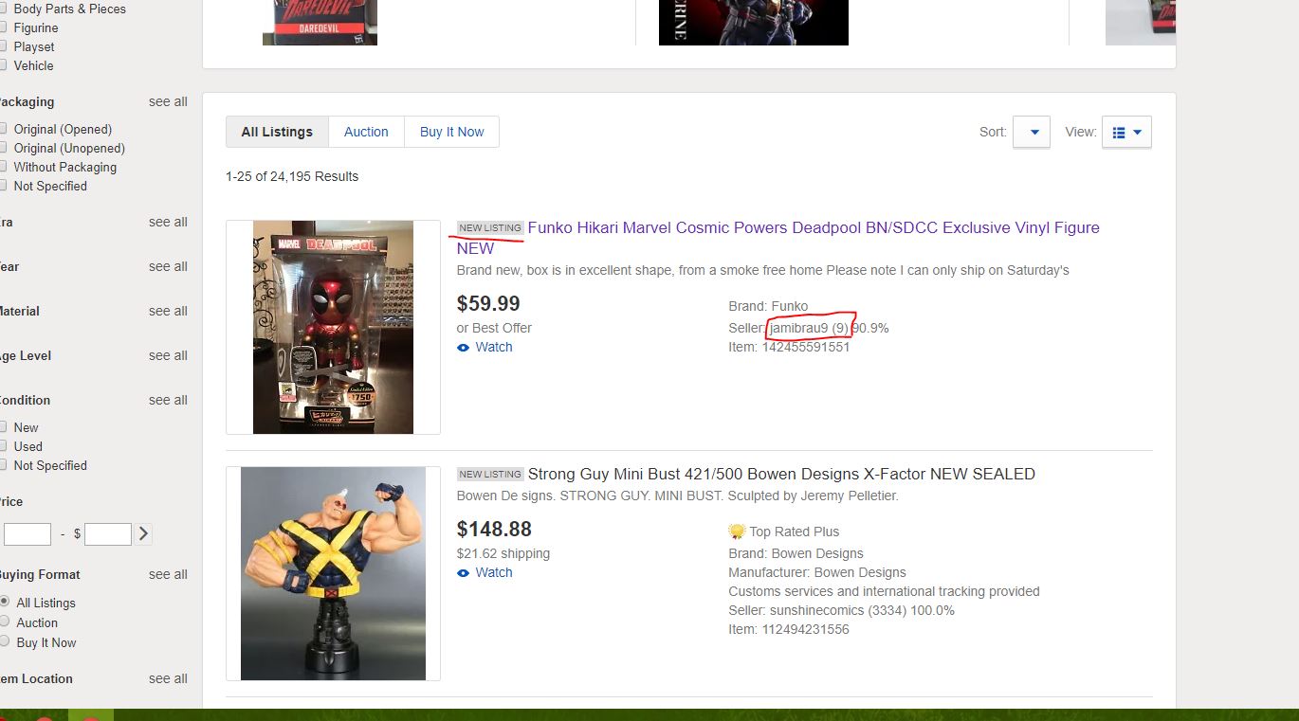Expand see all for Condition

[168, 400]
